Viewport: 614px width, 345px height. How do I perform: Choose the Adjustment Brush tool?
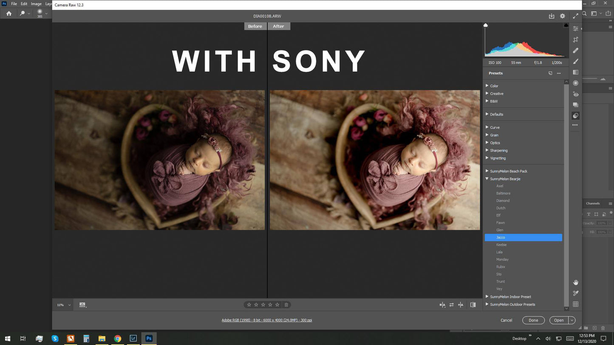[575, 62]
